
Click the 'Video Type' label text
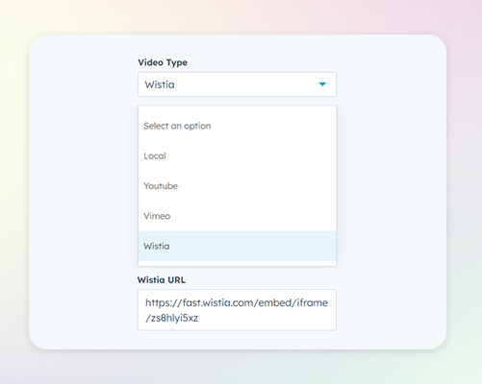tap(163, 62)
